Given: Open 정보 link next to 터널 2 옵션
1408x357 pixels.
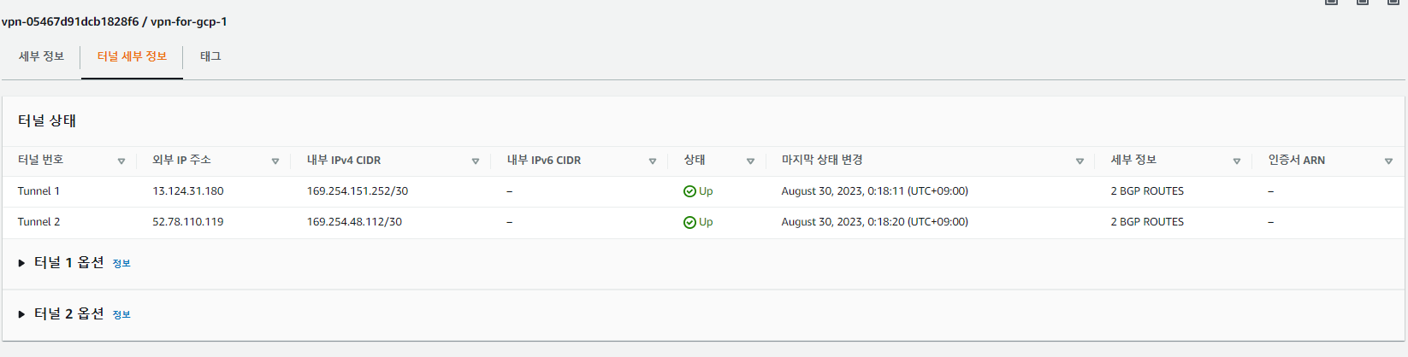Looking at the screenshot, I should pyautogui.click(x=121, y=315).
